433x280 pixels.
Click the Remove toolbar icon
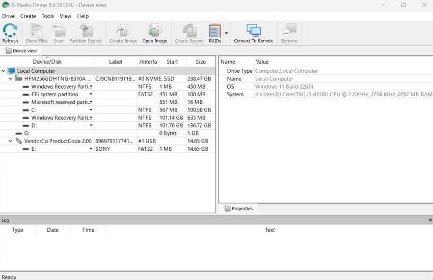289,31
